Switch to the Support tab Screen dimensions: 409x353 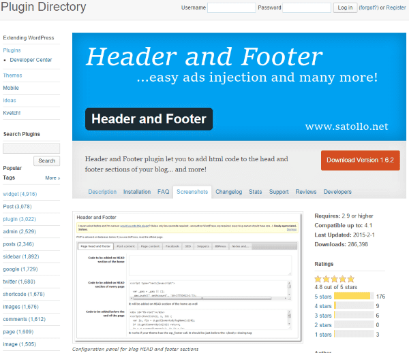tap(279, 192)
